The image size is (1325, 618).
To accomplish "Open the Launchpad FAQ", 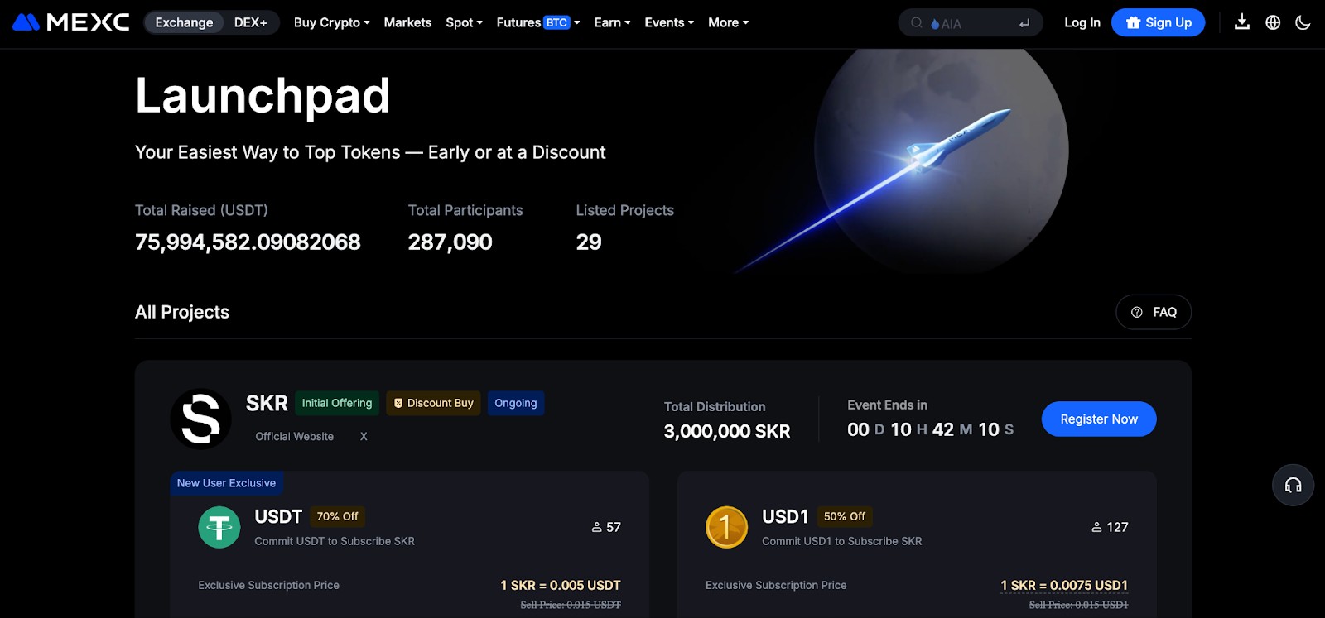I will [x=1154, y=312].
